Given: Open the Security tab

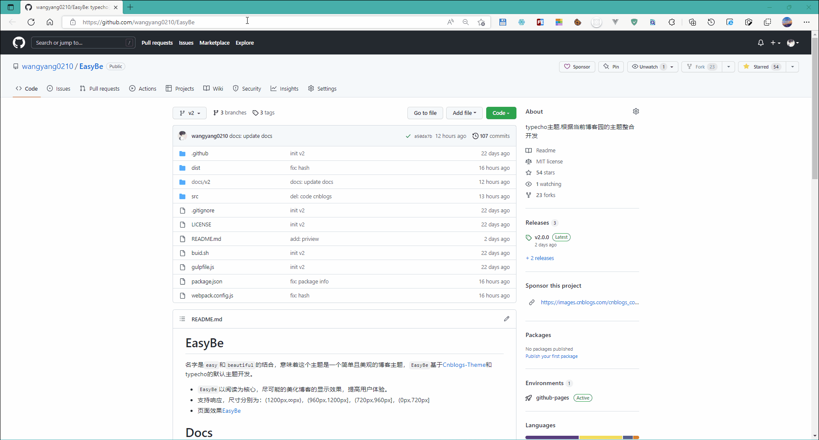Looking at the screenshot, I should click(247, 89).
